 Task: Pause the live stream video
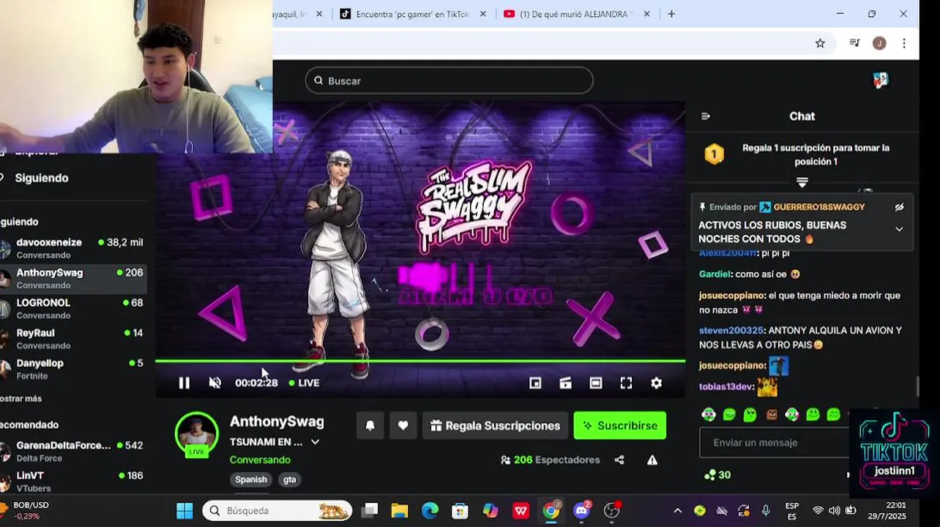[x=184, y=383]
